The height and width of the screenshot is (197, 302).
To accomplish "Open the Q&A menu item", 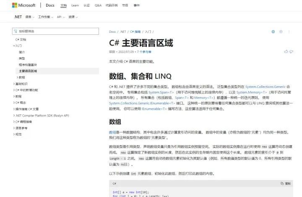I will [x=98, y=5].
